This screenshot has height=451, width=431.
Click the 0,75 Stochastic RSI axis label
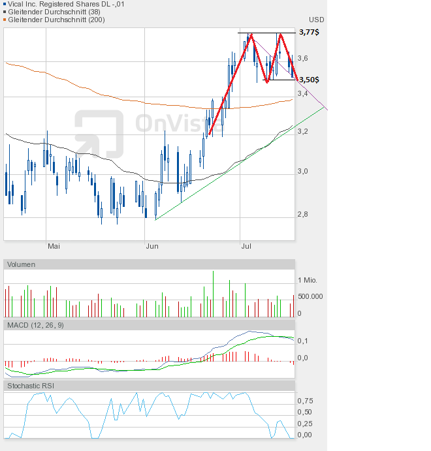point(305,401)
